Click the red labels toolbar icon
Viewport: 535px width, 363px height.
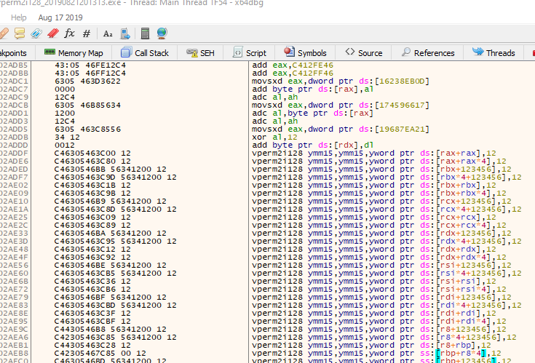pyautogui.click(x=53, y=33)
